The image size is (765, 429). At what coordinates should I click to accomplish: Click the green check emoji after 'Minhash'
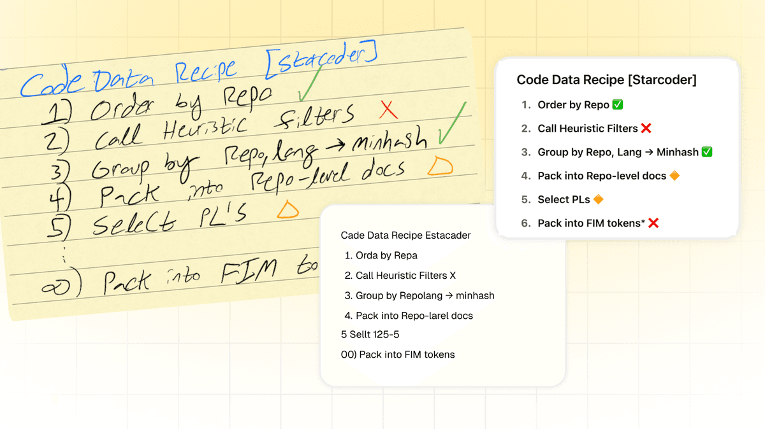(x=706, y=152)
